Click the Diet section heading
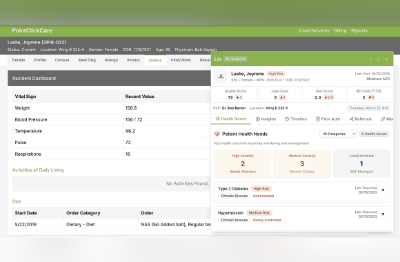Viewport: 400px width, 262px height. [x=17, y=201]
